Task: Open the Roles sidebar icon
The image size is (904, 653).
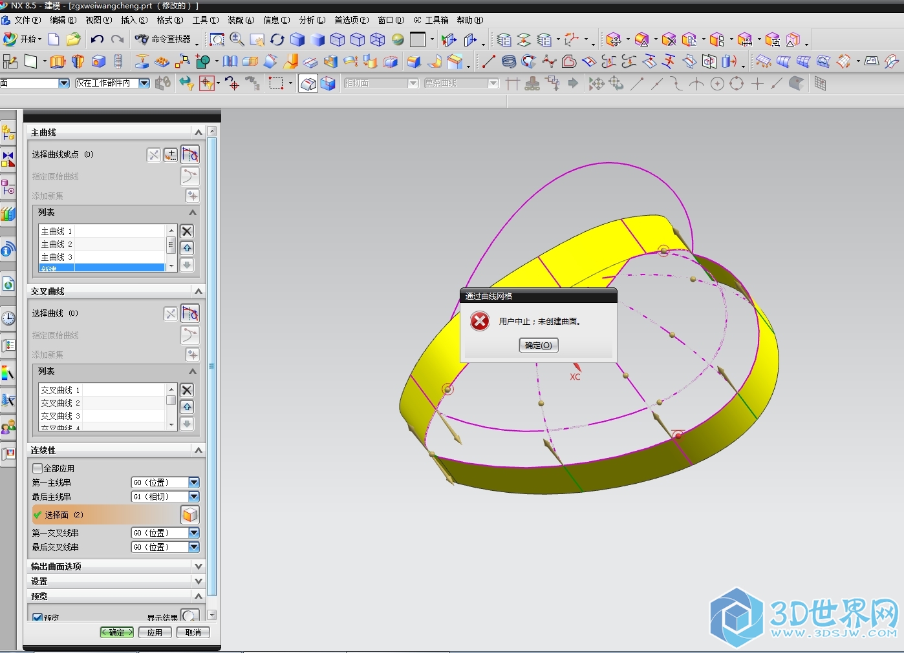Action: (x=8, y=427)
